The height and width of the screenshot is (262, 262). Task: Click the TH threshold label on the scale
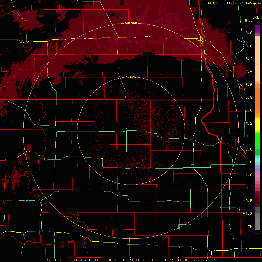(x=250, y=226)
